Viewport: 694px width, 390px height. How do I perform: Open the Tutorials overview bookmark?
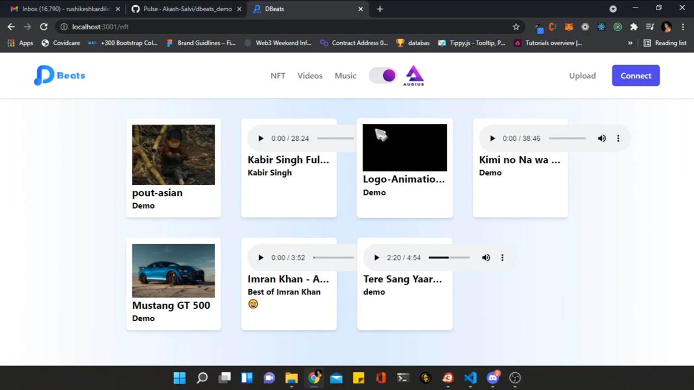[x=548, y=43]
